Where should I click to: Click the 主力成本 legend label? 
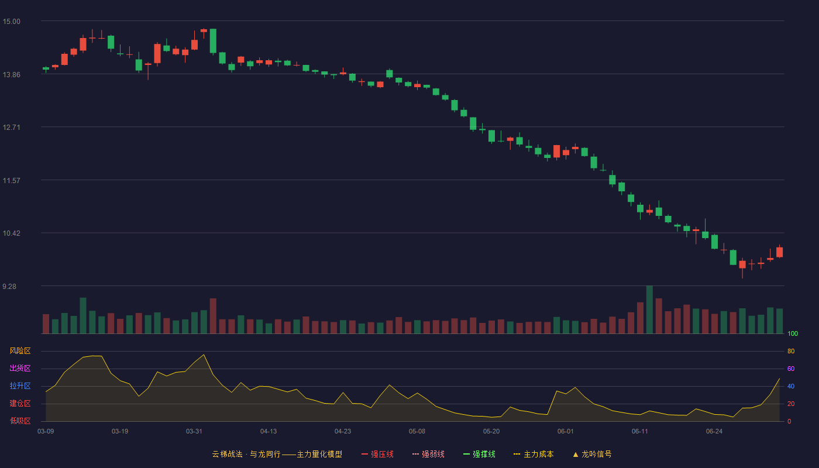pyautogui.click(x=539, y=454)
